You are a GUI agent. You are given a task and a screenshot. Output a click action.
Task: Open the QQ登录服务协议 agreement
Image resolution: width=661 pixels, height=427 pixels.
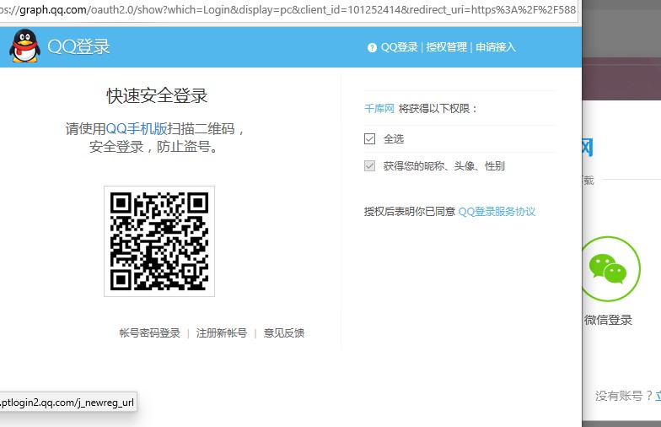(x=497, y=211)
